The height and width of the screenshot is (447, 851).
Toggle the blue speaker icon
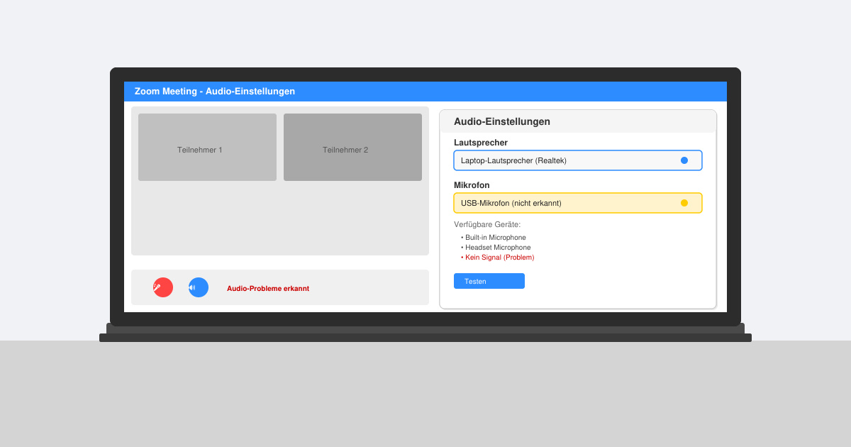point(199,287)
